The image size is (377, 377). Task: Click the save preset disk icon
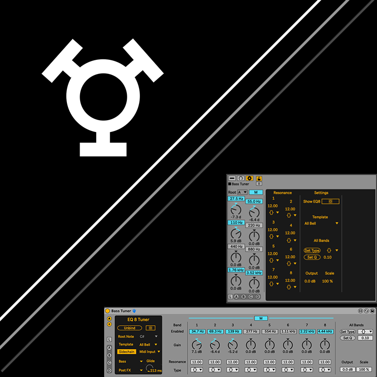(372, 311)
